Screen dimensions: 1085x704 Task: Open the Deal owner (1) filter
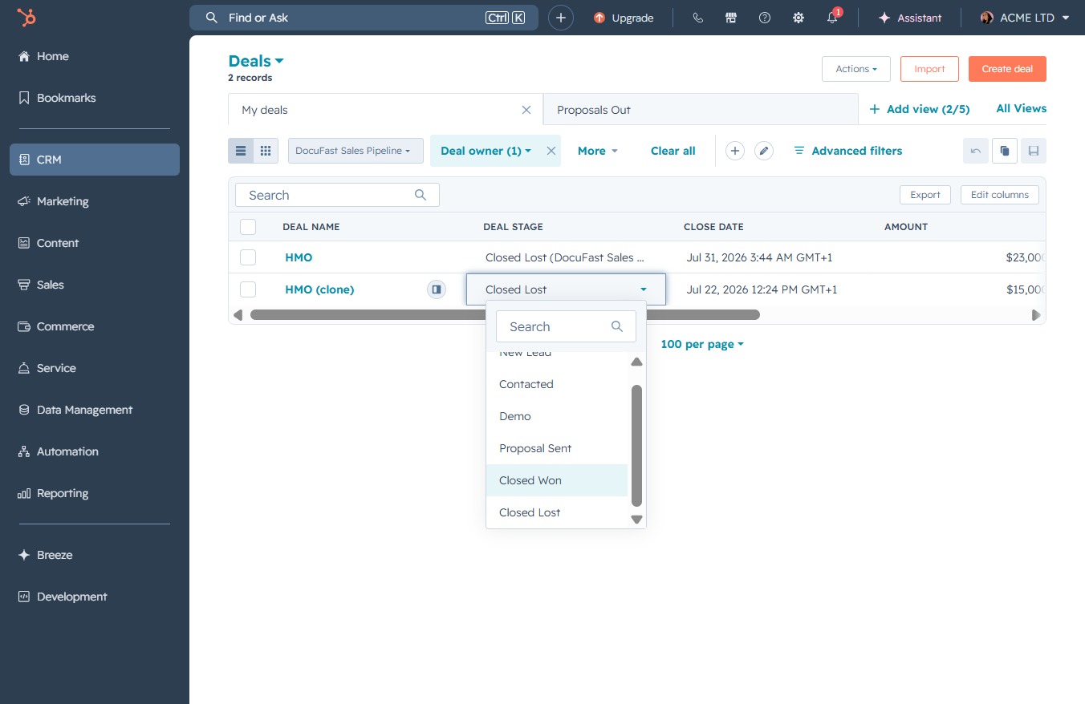486,151
